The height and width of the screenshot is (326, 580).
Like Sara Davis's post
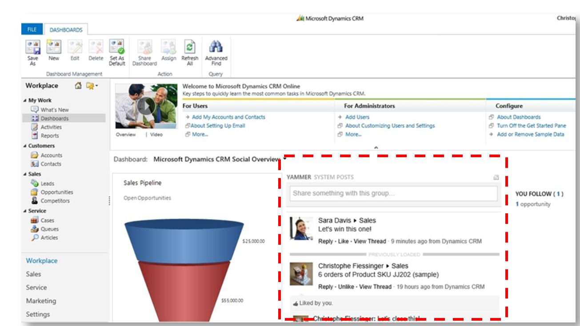(x=343, y=241)
